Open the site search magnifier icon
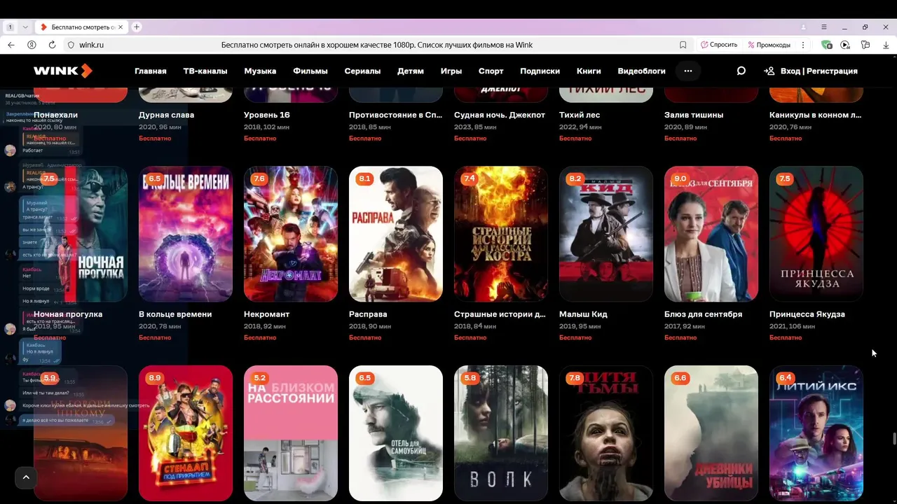Viewport: 897px width, 504px height. [741, 71]
